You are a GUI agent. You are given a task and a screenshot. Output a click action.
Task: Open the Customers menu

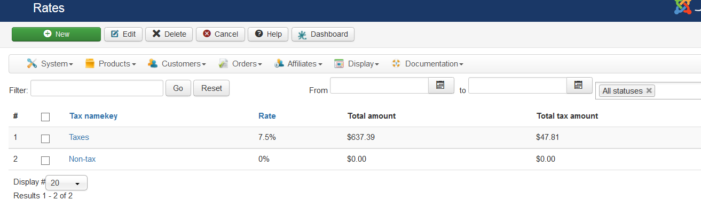pos(177,64)
